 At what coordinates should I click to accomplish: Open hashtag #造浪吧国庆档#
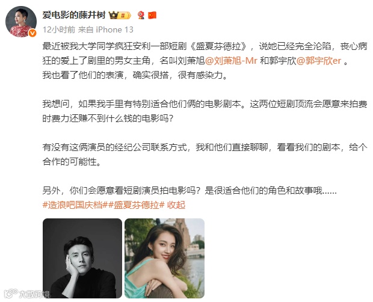click(75, 205)
